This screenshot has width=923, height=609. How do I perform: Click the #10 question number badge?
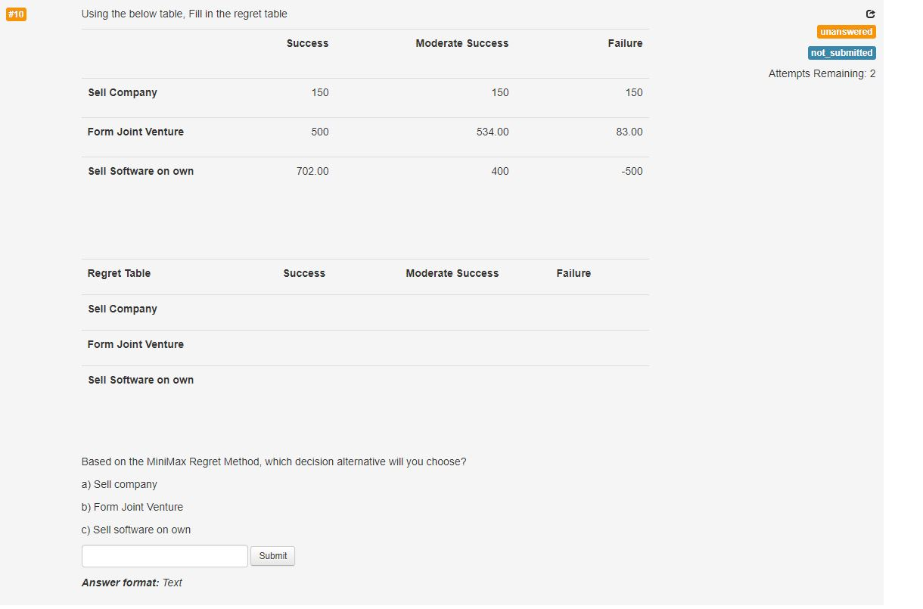[16, 14]
